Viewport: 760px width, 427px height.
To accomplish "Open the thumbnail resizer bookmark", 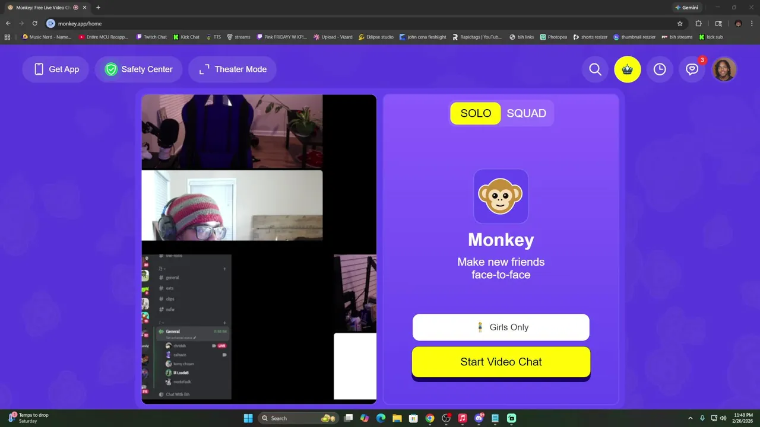I will [x=635, y=37].
